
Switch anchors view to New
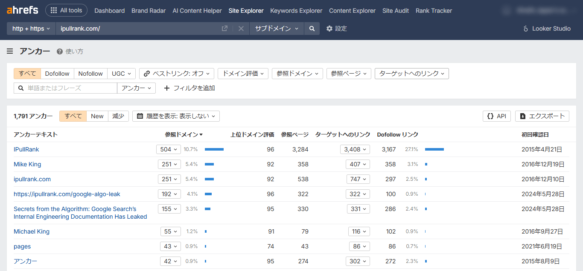(x=97, y=116)
